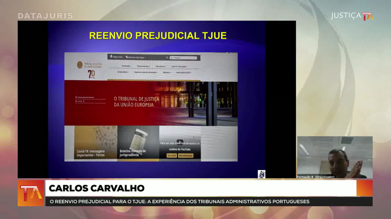This screenshot has height=219, width=391.
Task: Click the Página Inicial home icon
Action: [111, 57]
